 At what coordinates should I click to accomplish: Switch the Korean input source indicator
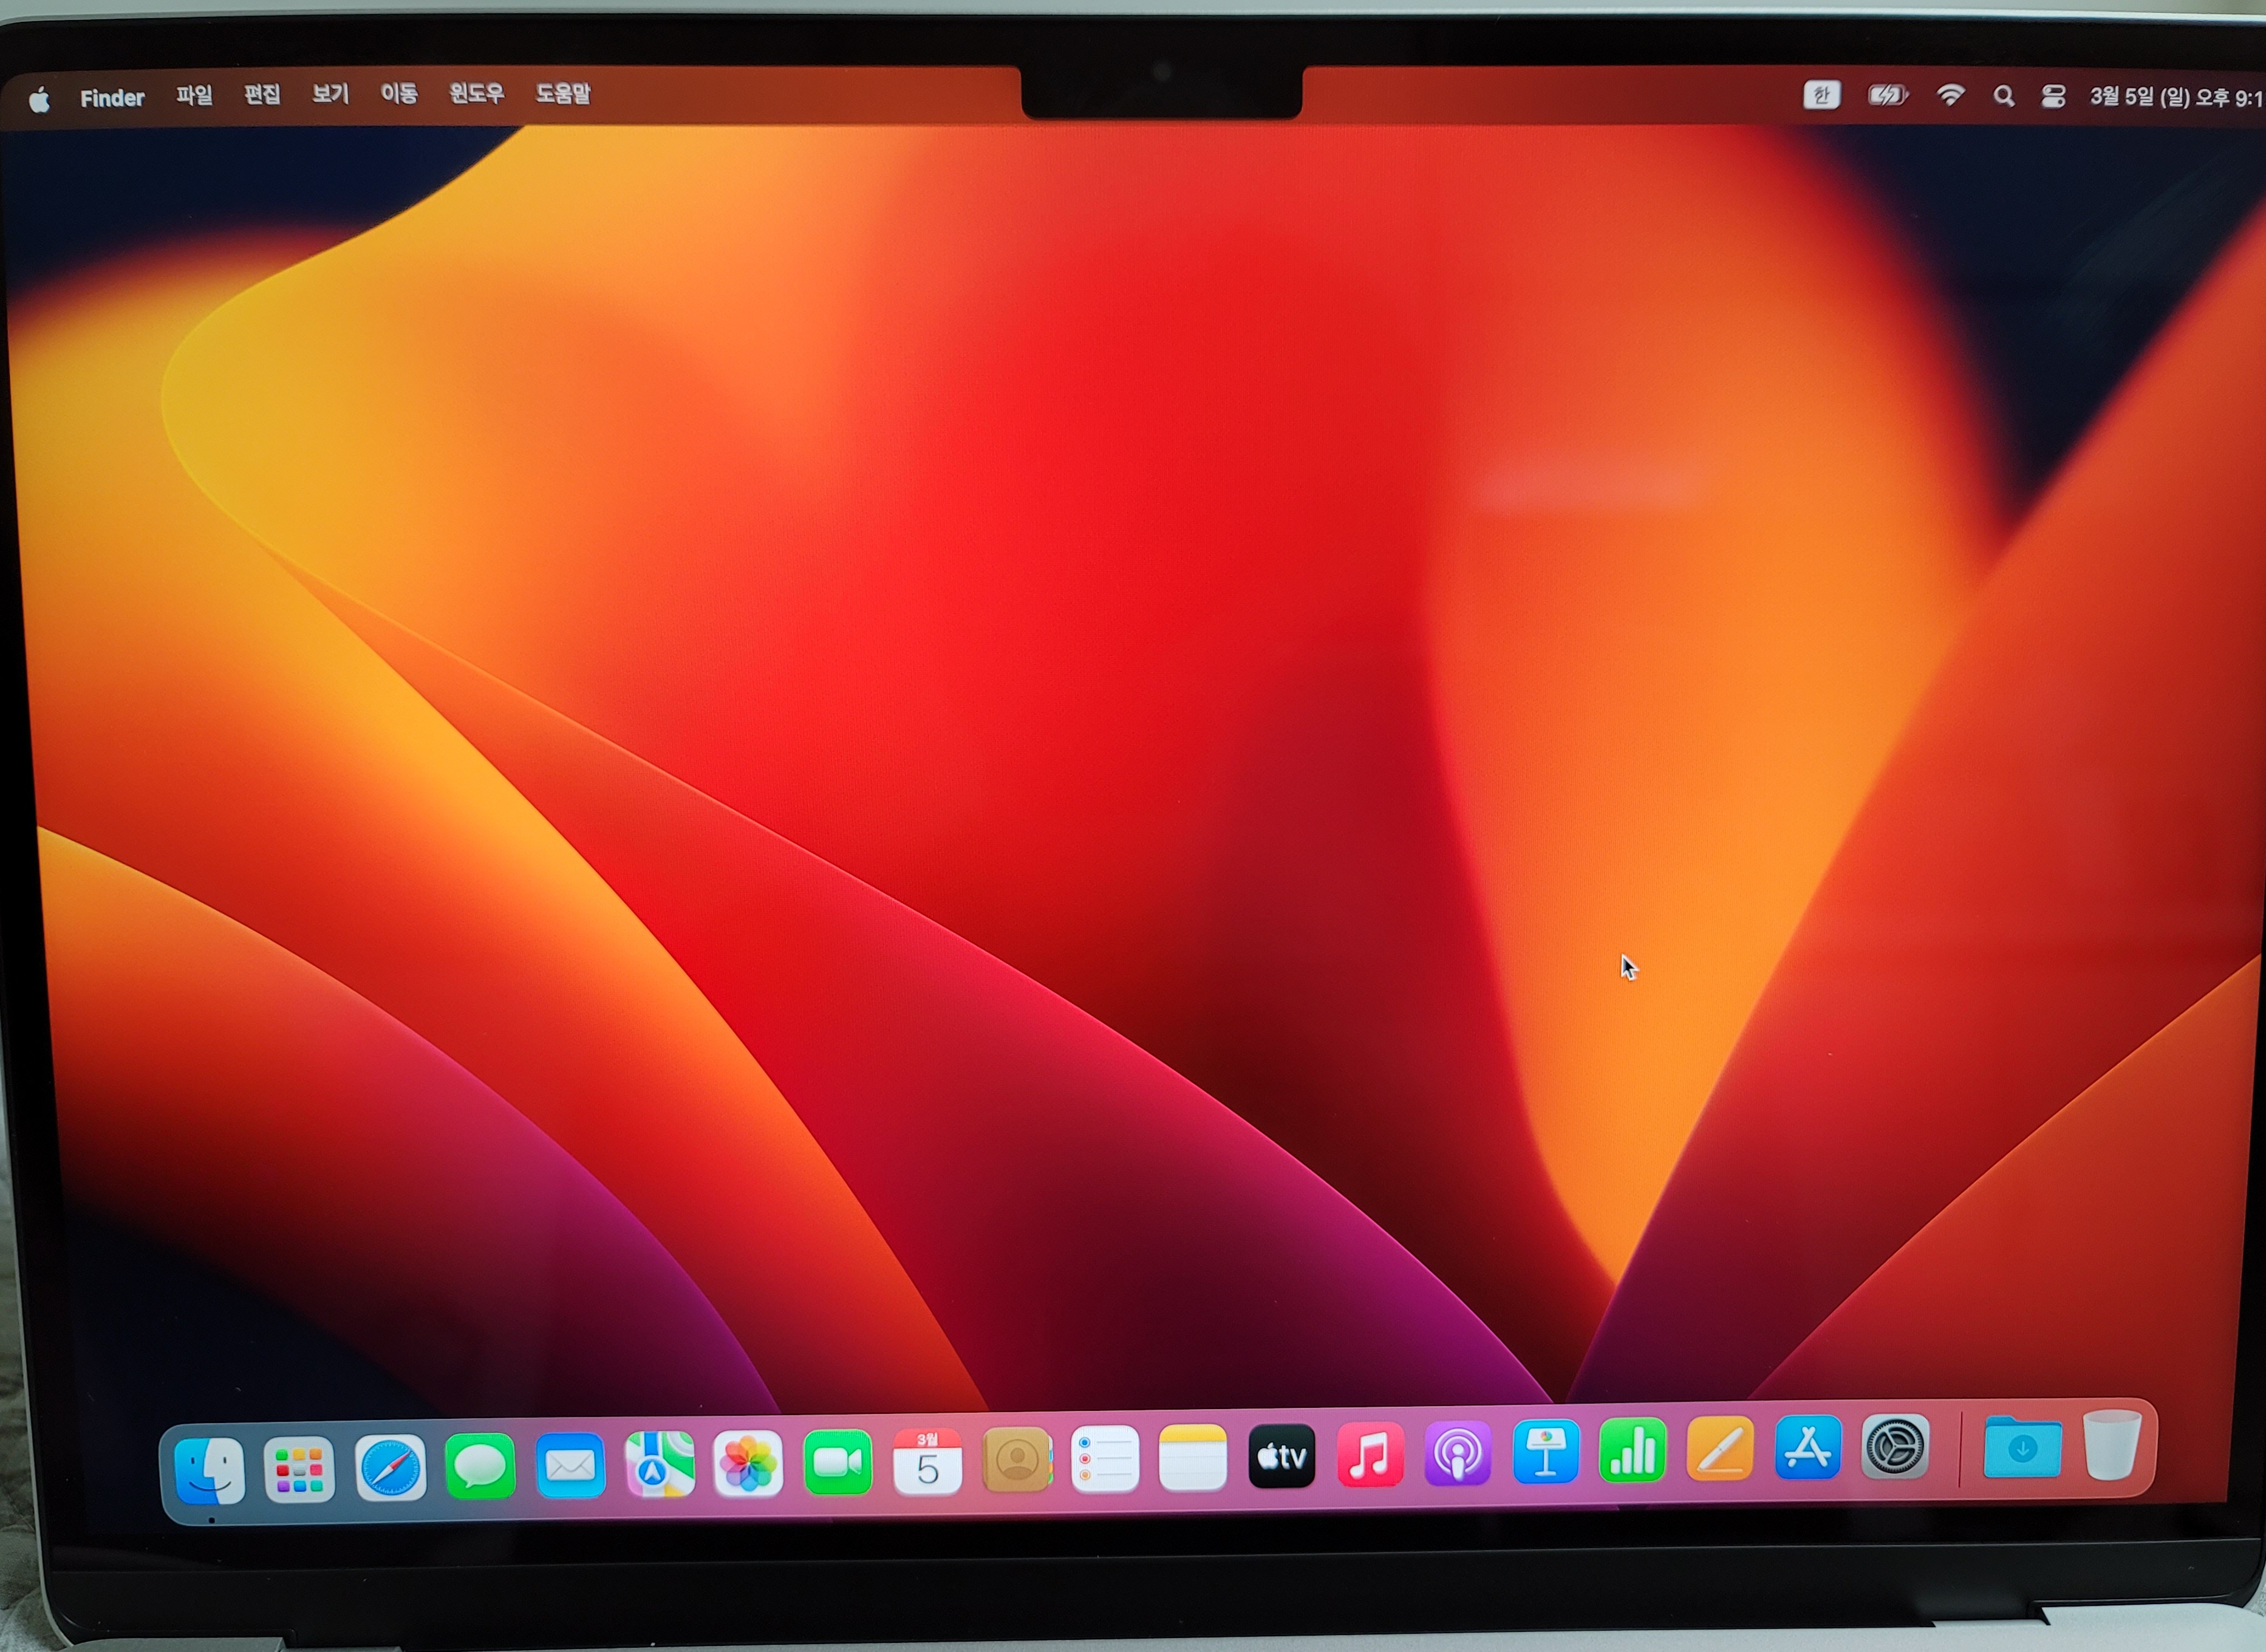point(1821,95)
